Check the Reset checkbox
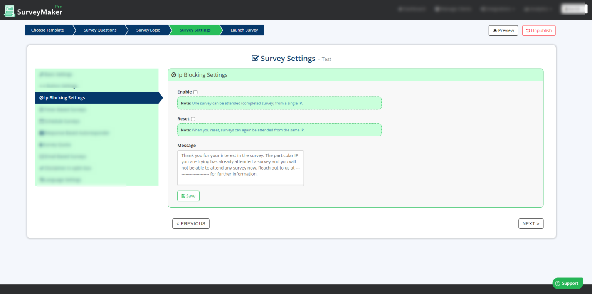The height and width of the screenshot is (294, 592). [x=193, y=119]
